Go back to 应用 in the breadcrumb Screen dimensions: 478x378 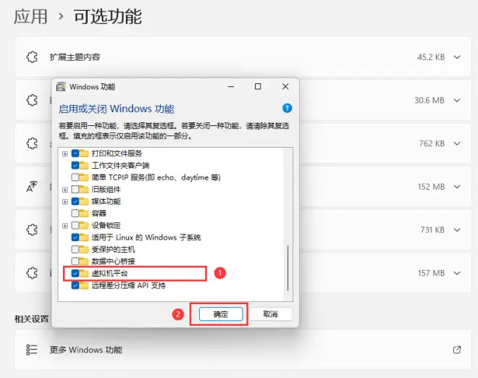coord(31,17)
